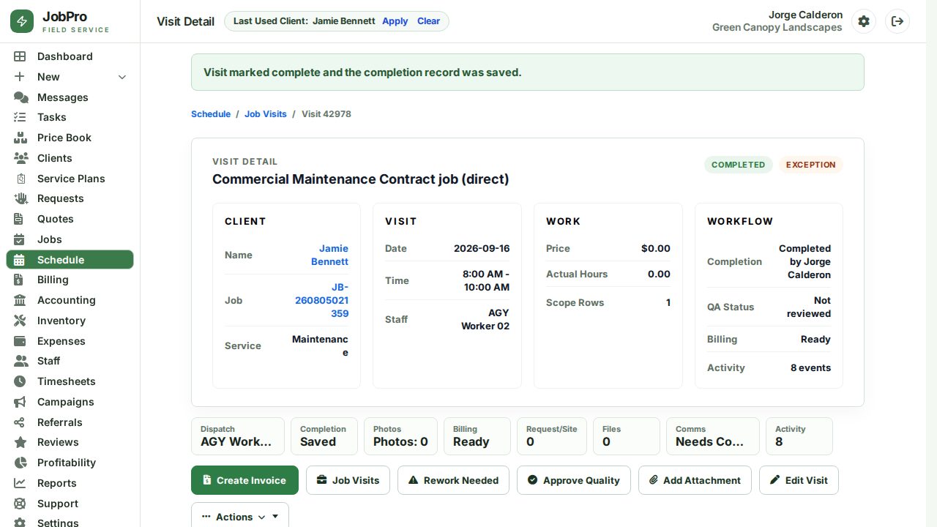Click the Price Book store icon

click(x=20, y=138)
